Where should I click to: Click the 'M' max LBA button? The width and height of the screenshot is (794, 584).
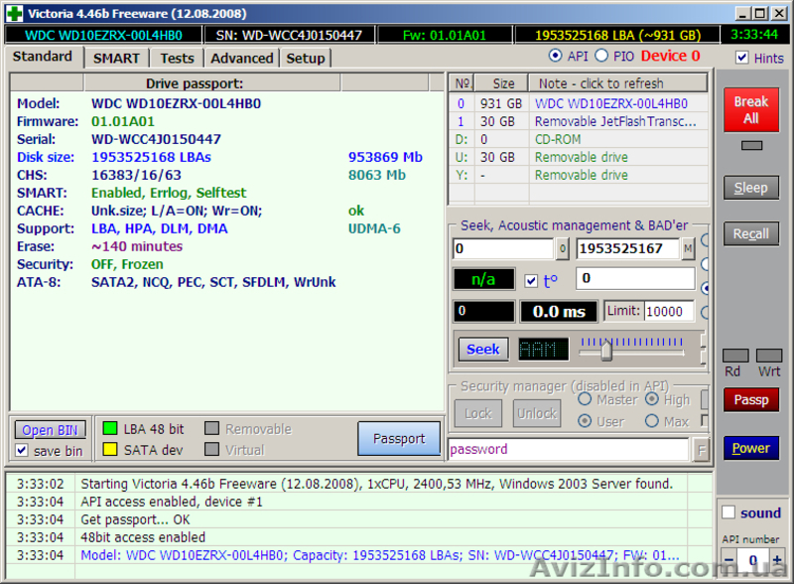coord(688,248)
